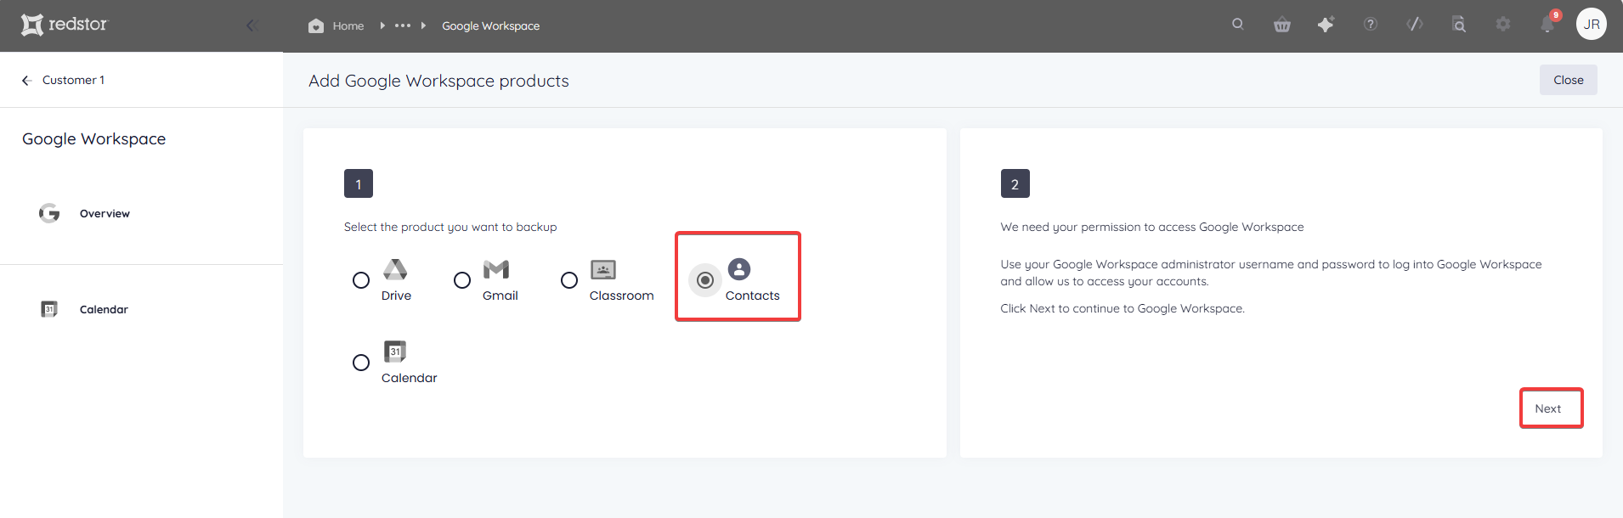1623x518 pixels.
Task: Click the administrator username and password paragraph
Action: tap(1271, 273)
